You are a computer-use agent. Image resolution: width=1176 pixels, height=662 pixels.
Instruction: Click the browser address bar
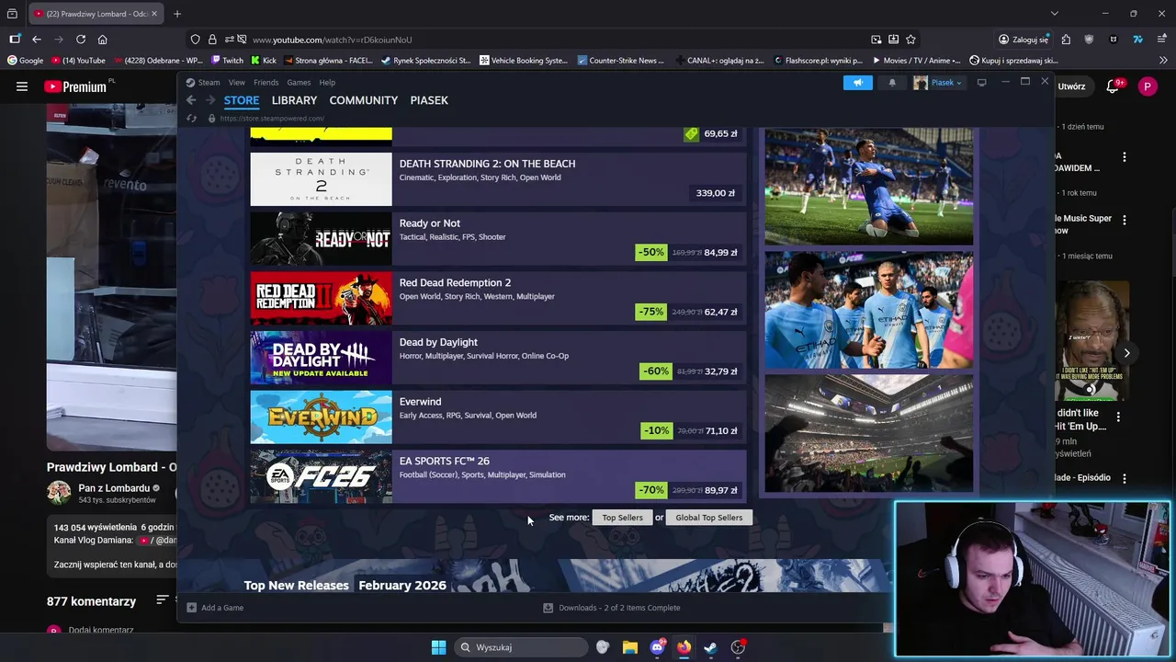[x=551, y=40]
